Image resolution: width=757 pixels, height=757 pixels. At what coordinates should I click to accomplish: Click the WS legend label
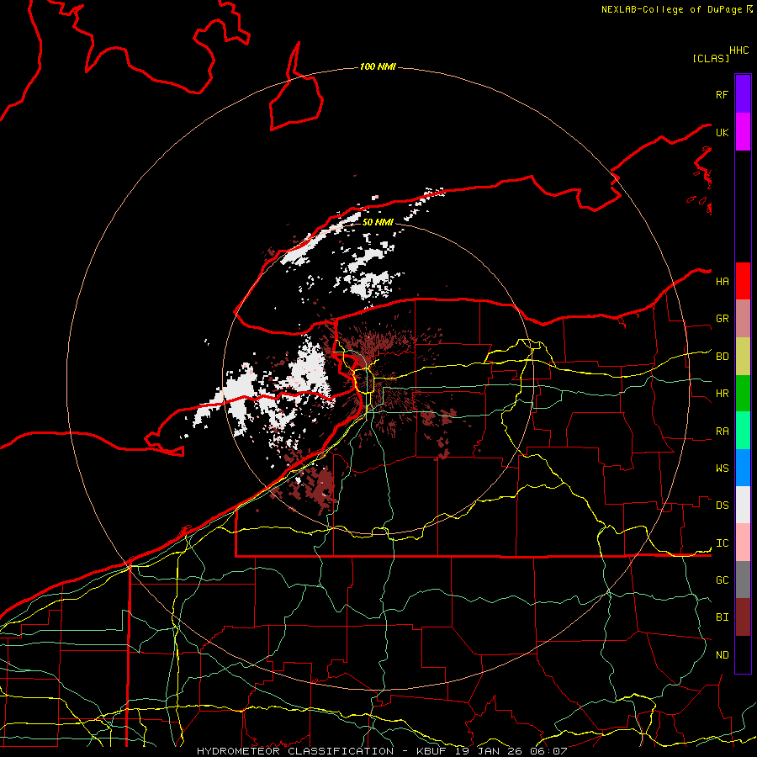pyautogui.click(x=722, y=468)
